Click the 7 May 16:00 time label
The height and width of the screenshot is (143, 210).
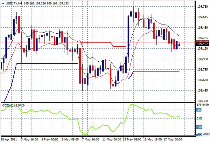(x=90, y=140)
